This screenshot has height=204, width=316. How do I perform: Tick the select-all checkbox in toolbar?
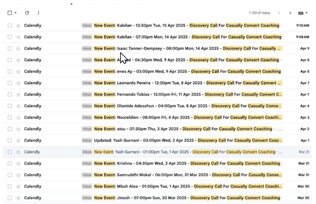[x=10, y=13]
